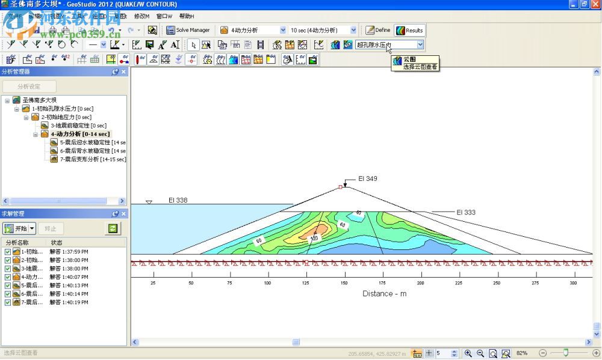Click the Zoom In magnifier in status bar

[468, 353]
